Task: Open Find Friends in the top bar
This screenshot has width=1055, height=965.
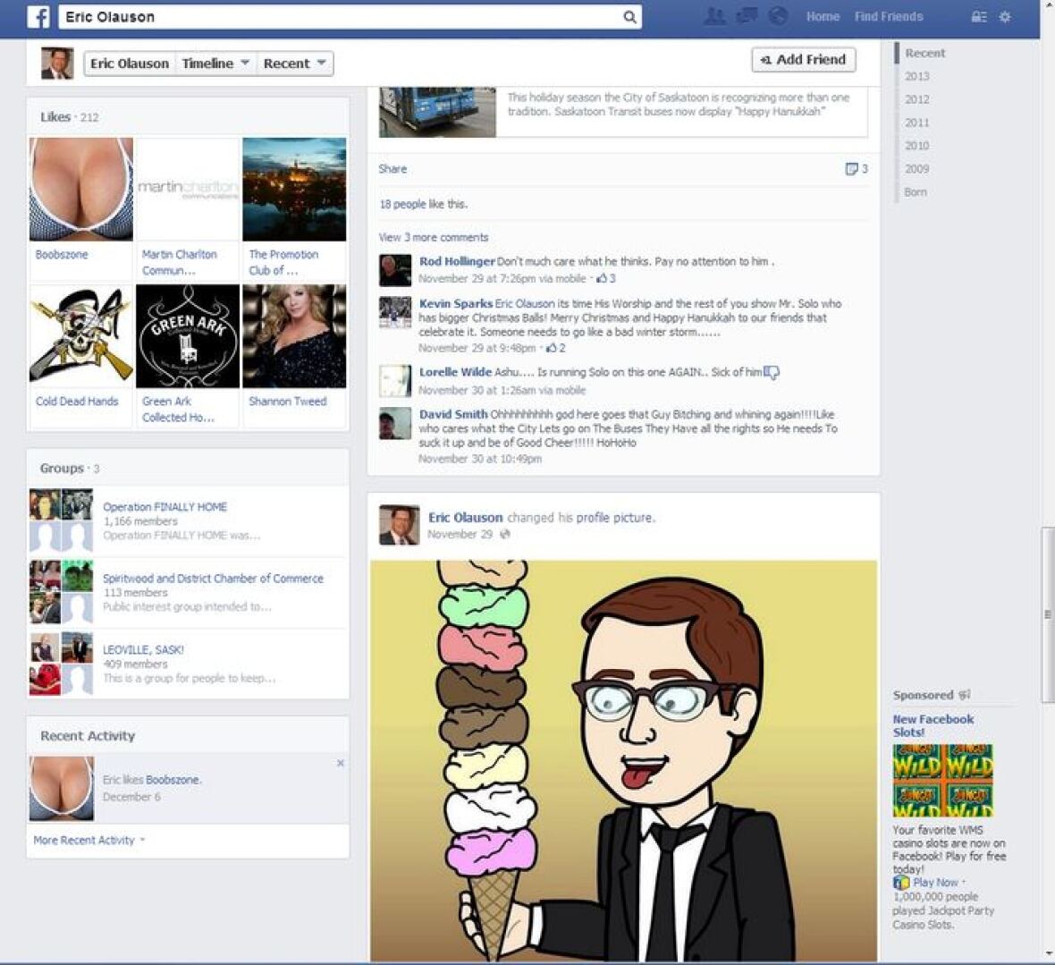Action: point(888,16)
